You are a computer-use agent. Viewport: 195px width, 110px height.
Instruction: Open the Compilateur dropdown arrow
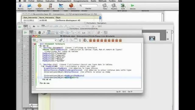(74, 7)
